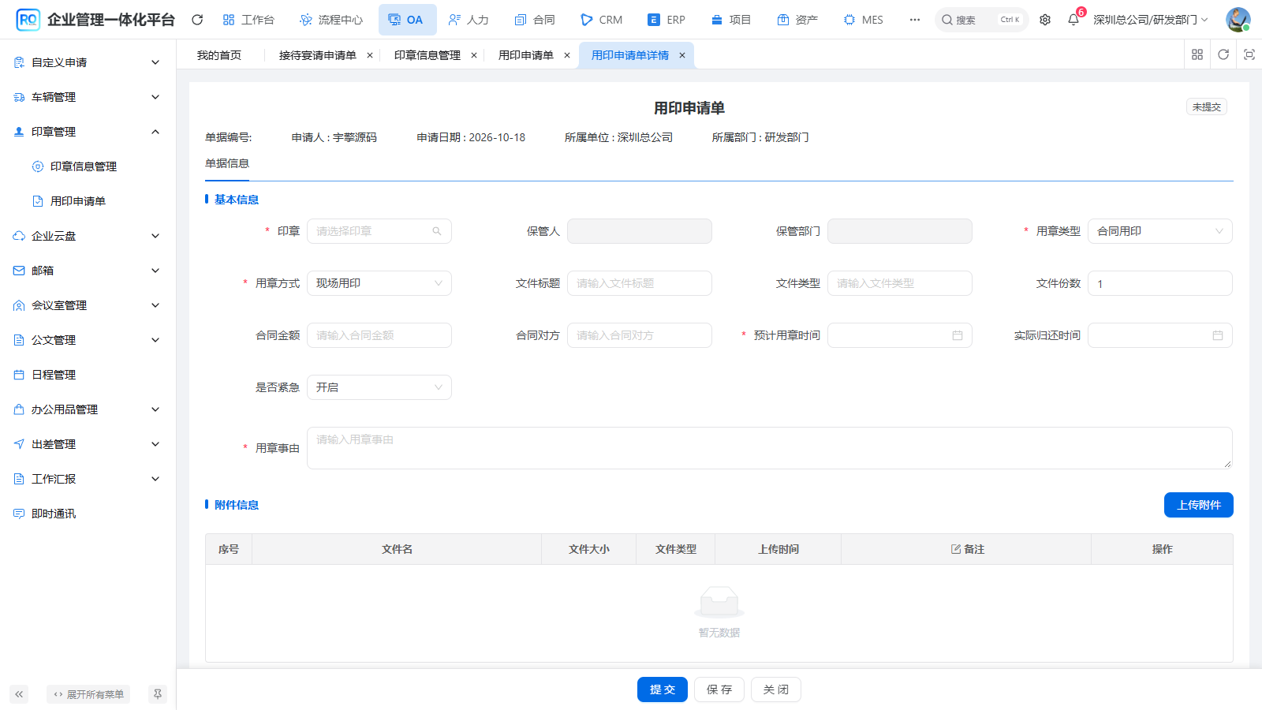Collapse the sidebar with the double-arrow icon
The width and height of the screenshot is (1262, 710).
point(19,694)
